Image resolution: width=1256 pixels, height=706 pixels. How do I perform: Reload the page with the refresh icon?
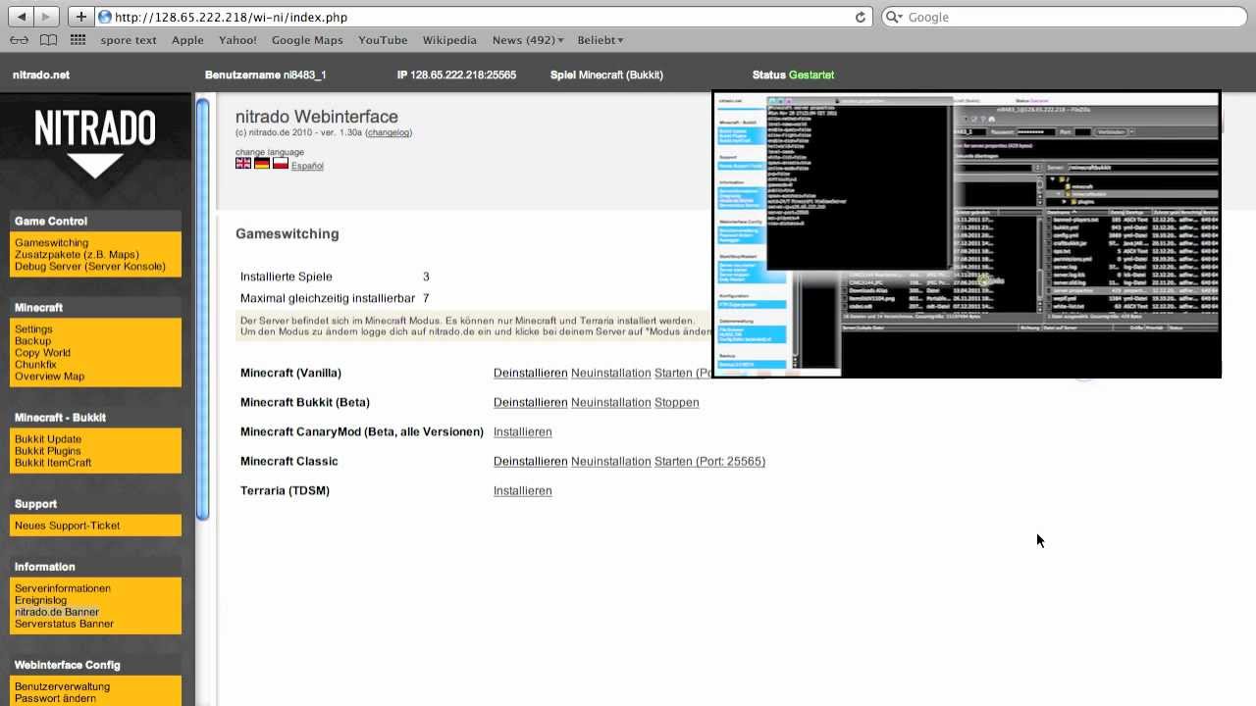(x=861, y=17)
